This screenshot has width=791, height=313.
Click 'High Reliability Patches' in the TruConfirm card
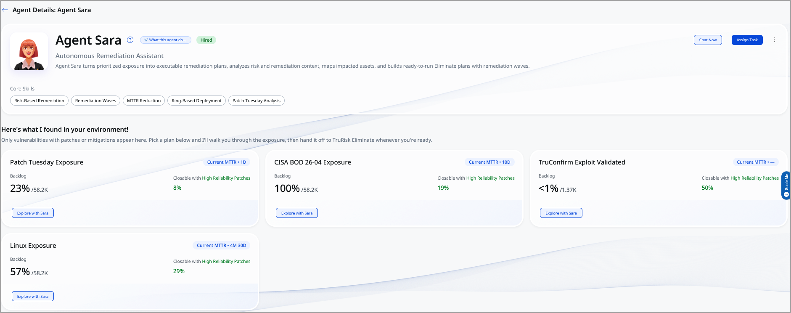coord(754,178)
